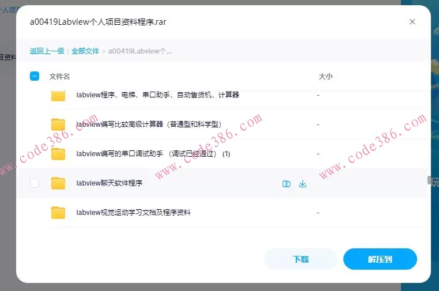Screen dimensions: 439x291
Task: Click folder icon of labview程序，电梯，串口助手 row
Action: [58, 96]
